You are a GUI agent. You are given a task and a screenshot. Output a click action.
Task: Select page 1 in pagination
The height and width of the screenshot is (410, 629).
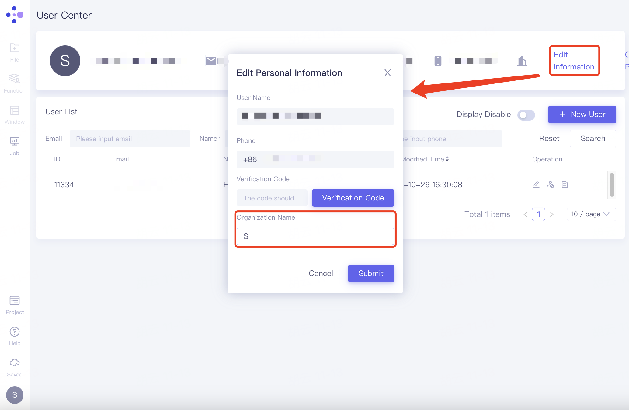coord(538,214)
